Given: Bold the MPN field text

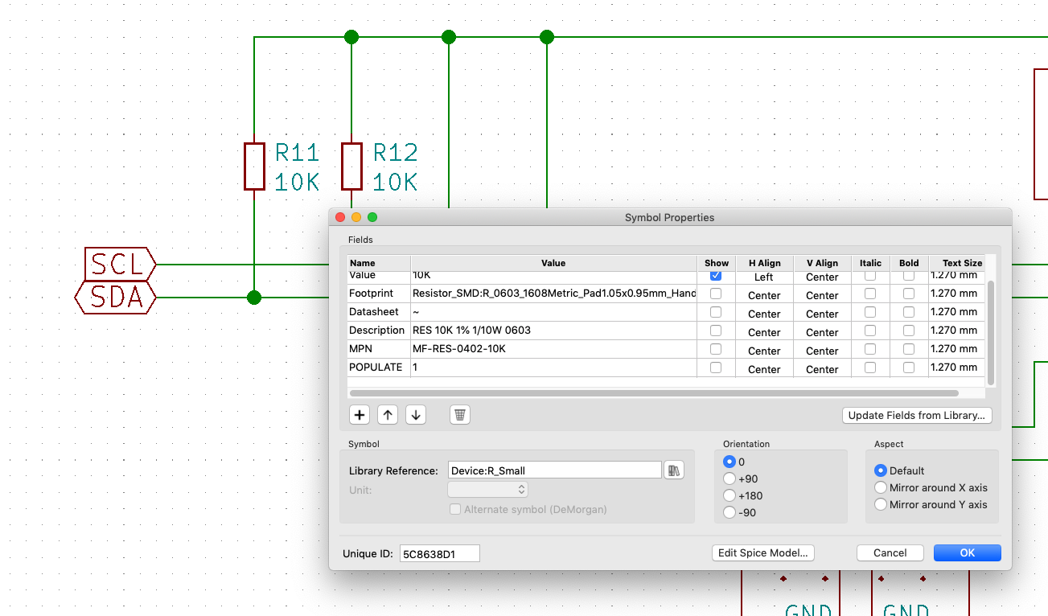Looking at the screenshot, I should click(908, 349).
